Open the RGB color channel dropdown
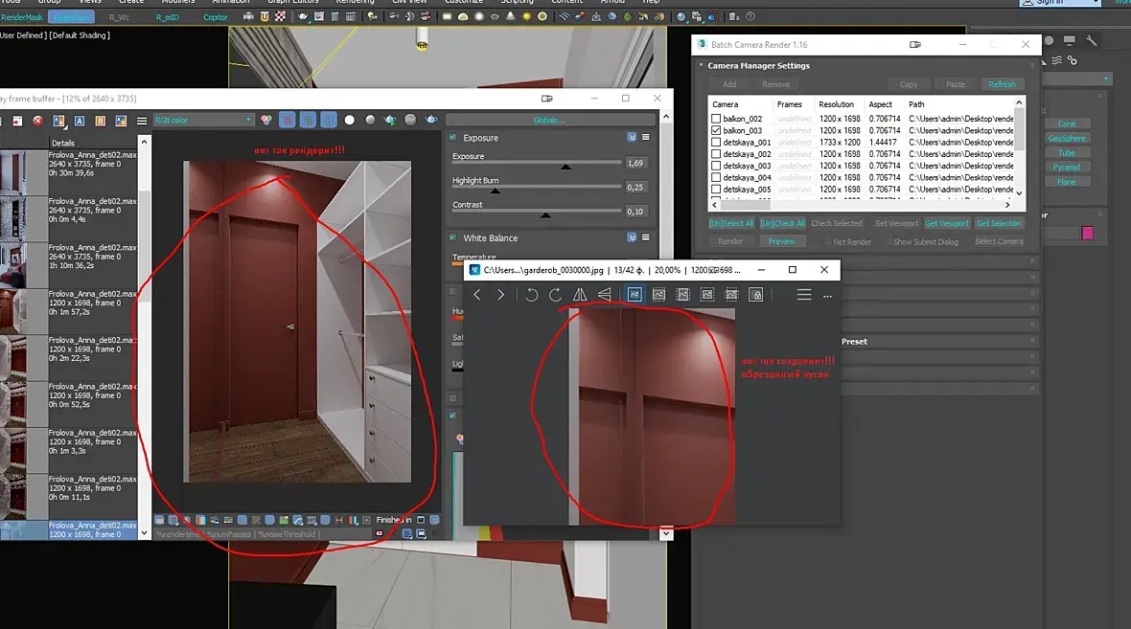 tap(203, 120)
